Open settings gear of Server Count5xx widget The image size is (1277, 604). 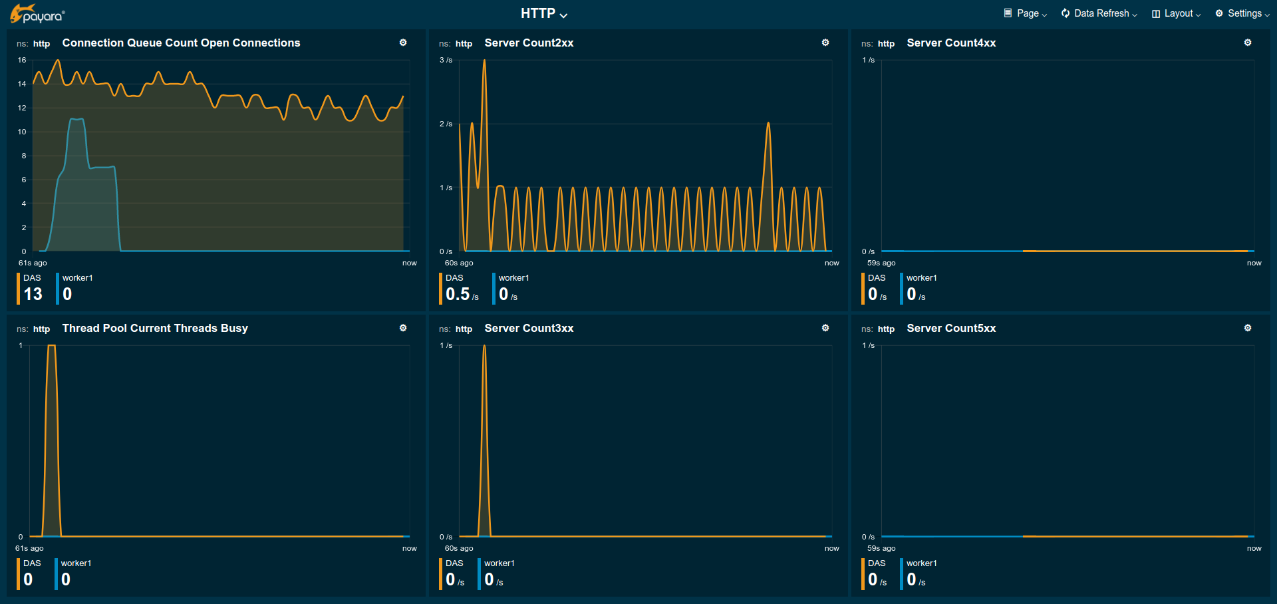[x=1248, y=328]
